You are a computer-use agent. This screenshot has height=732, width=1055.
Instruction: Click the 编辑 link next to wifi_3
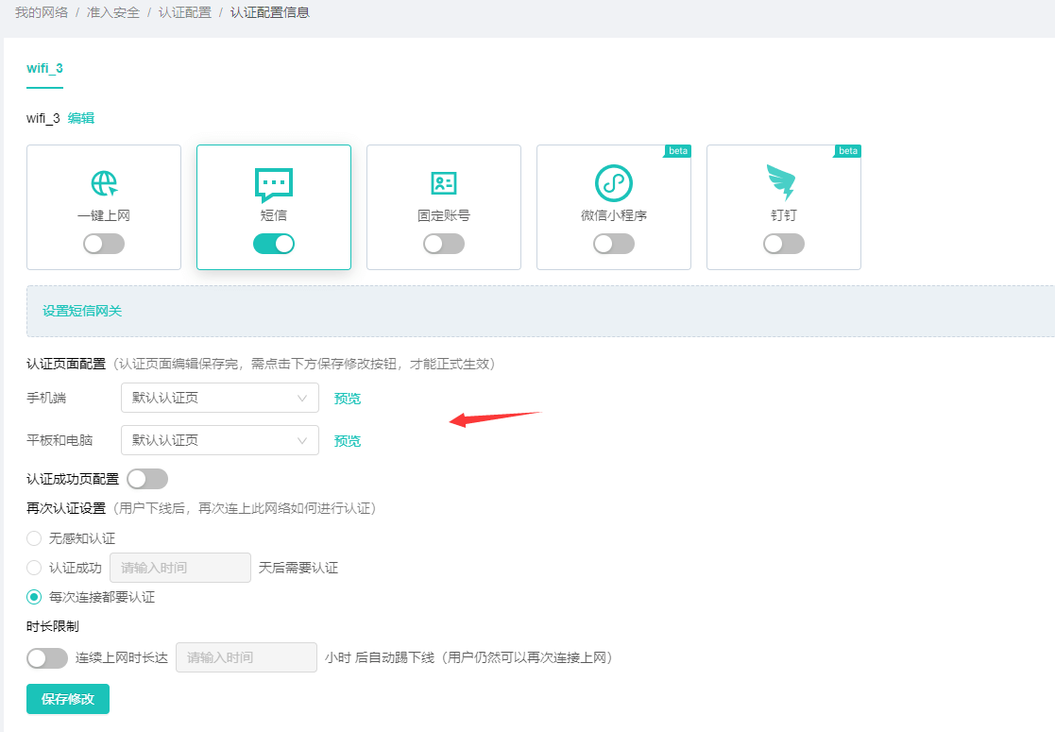pos(81,118)
